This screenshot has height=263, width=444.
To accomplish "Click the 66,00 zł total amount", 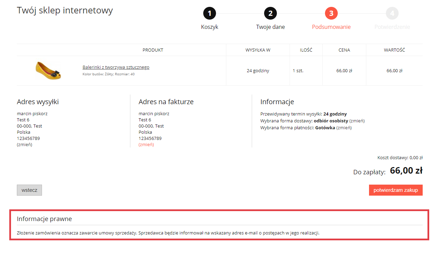I will point(406,171).
